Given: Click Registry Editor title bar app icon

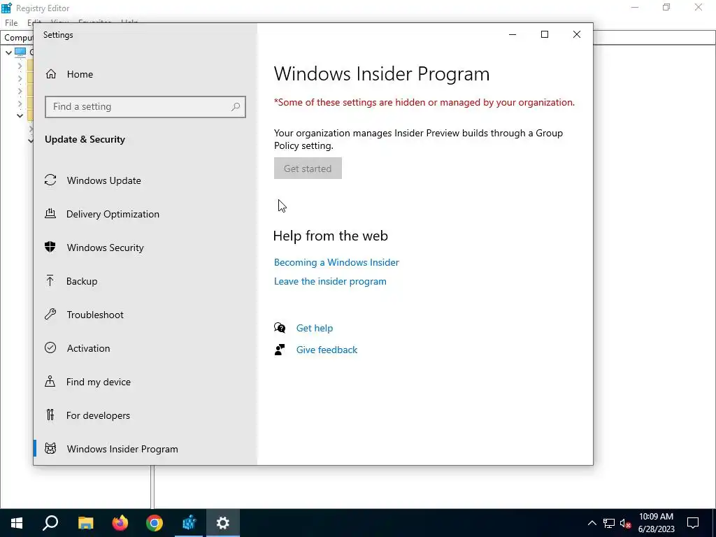Looking at the screenshot, I should pyautogui.click(x=6, y=8).
